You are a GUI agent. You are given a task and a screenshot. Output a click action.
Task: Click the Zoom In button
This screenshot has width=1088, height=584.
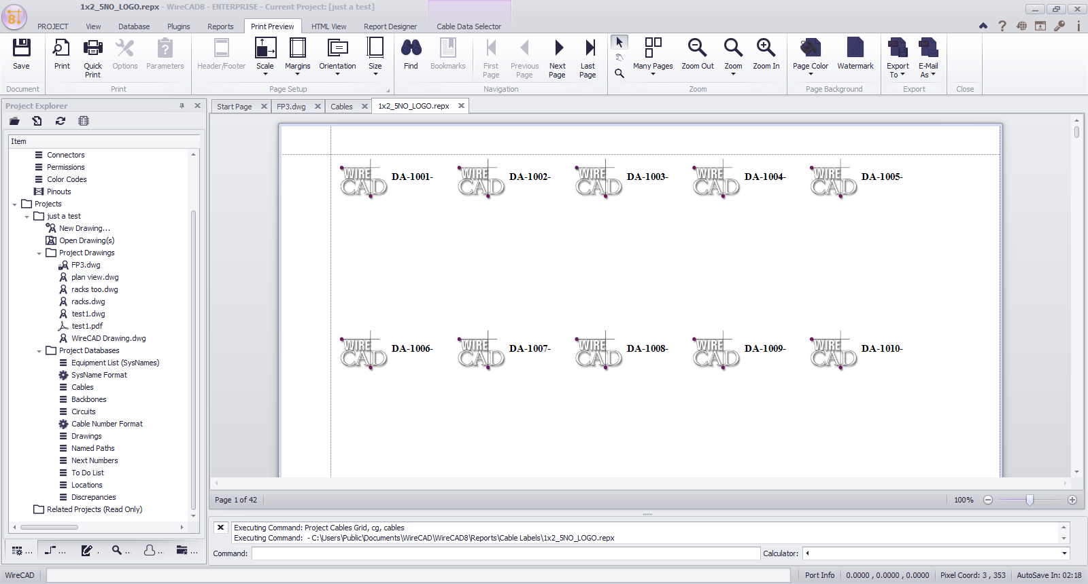pyautogui.click(x=766, y=54)
